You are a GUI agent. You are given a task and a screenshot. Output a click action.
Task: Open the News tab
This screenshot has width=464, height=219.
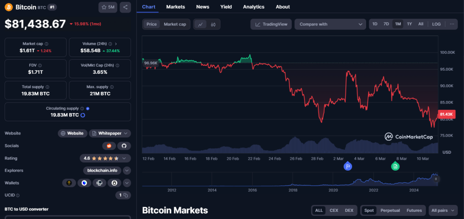203,7
